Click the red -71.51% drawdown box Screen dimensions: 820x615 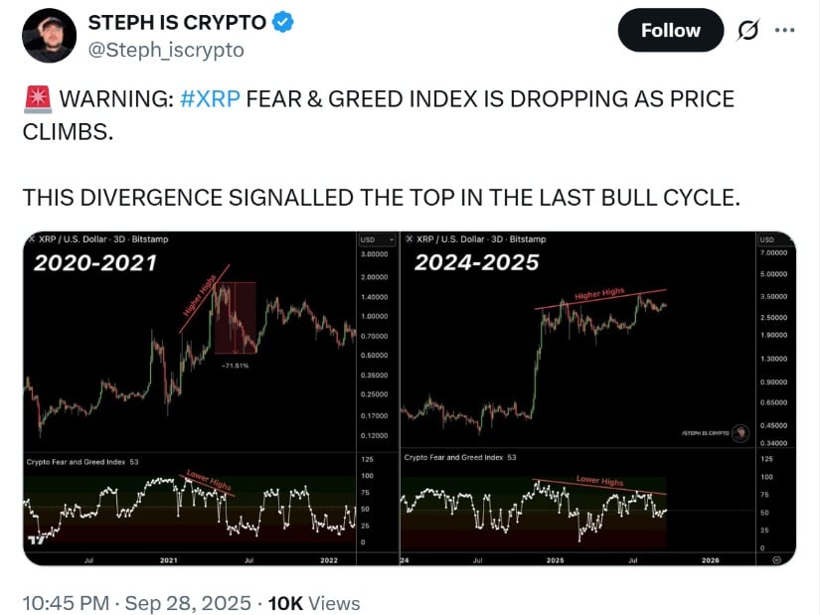(236, 318)
